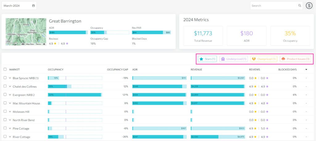The width and height of the screenshot is (316, 141).
Task: Click the purple star in Great Barrington Reviews
Action: click(67, 43)
